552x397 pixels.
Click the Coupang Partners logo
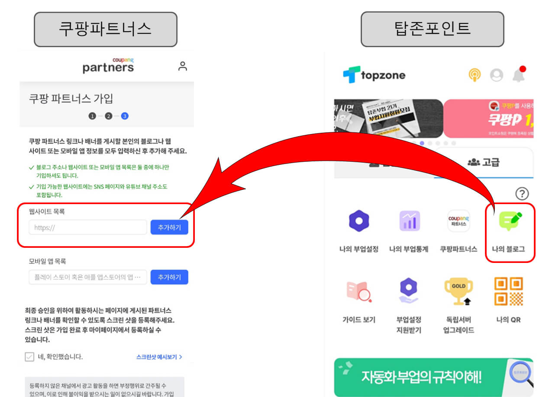click(x=108, y=65)
